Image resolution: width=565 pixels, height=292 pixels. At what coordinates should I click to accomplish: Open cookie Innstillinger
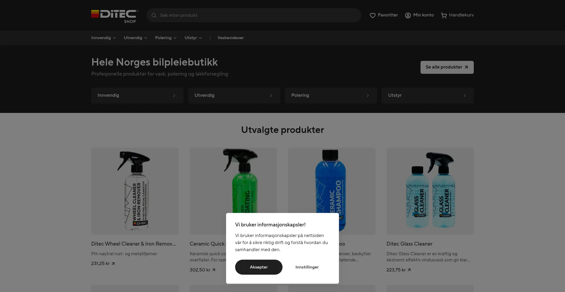pos(307,267)
